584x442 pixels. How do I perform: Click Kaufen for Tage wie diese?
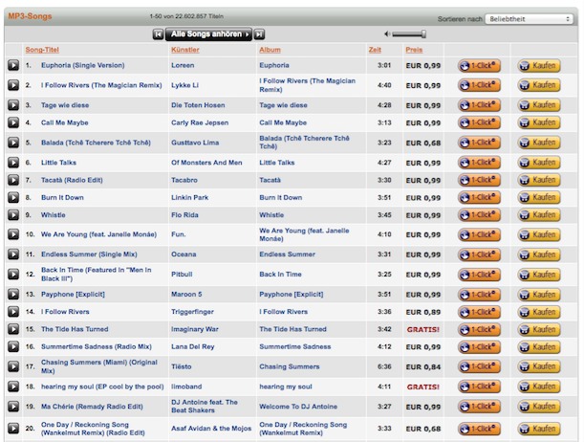coord(538,105)
